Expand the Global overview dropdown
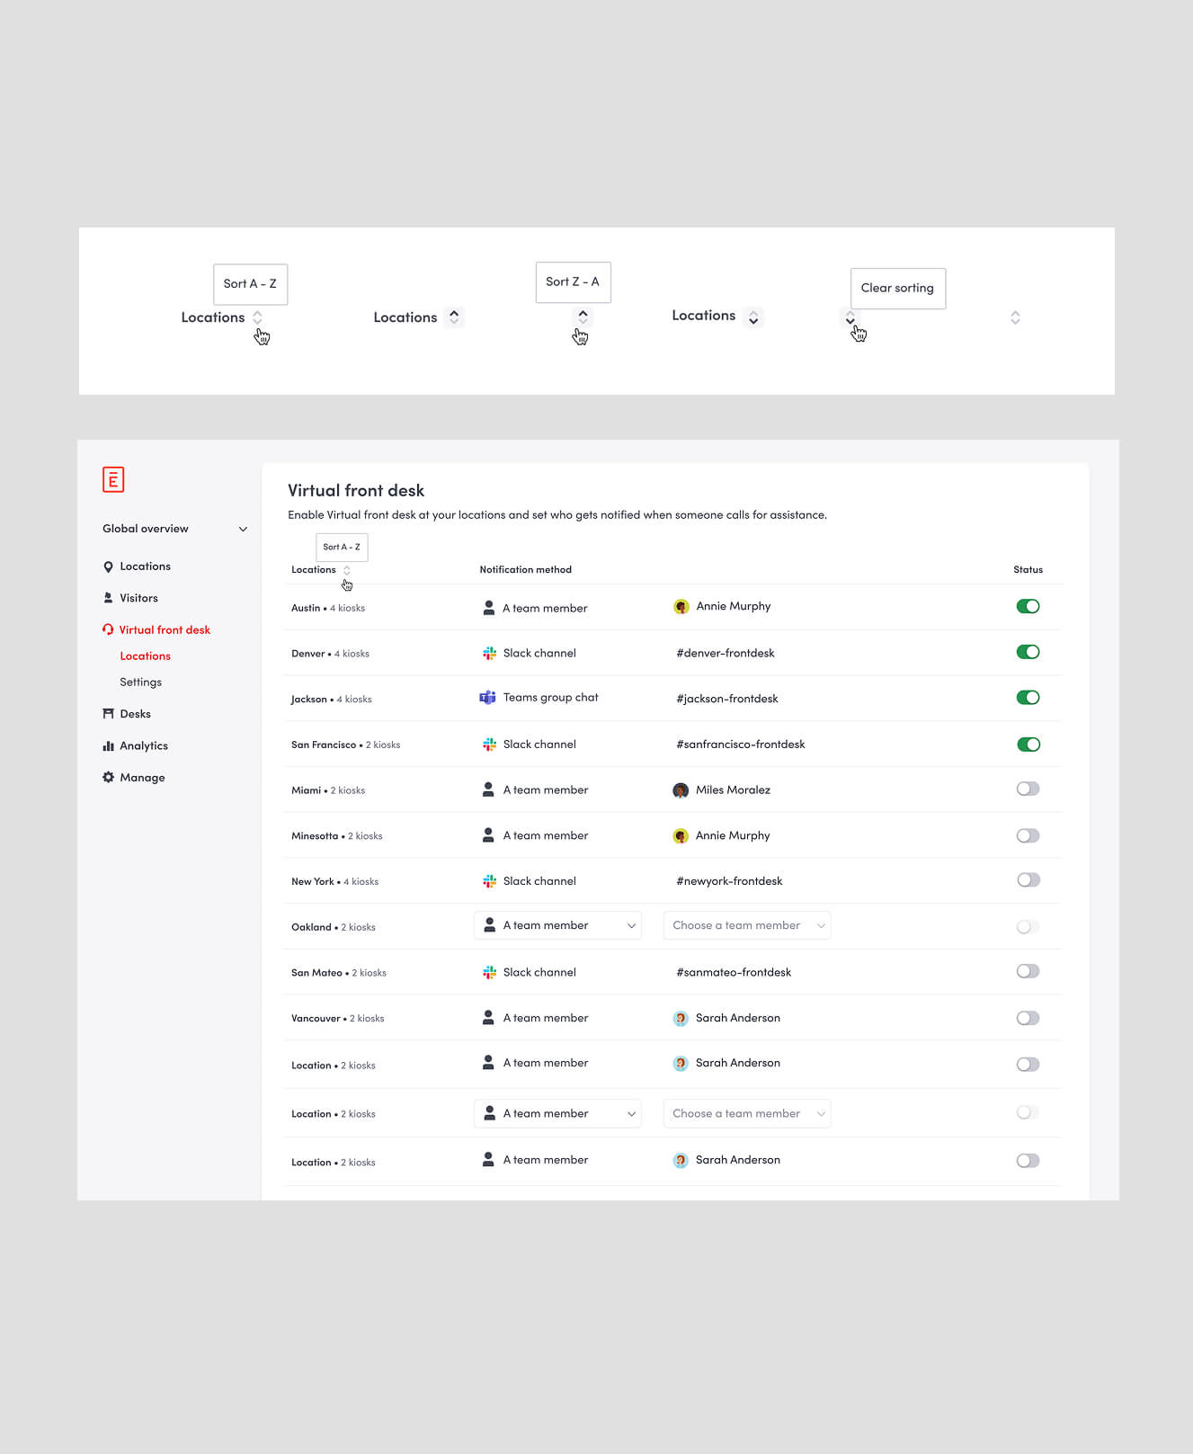Viewport: 1193px width, 1454px height. point(243,529)
